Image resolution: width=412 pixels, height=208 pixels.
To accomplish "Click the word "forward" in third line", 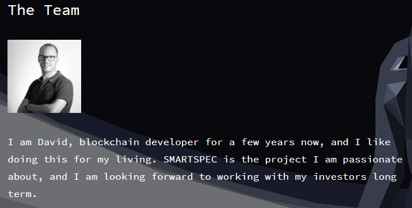I will [173, 176].
